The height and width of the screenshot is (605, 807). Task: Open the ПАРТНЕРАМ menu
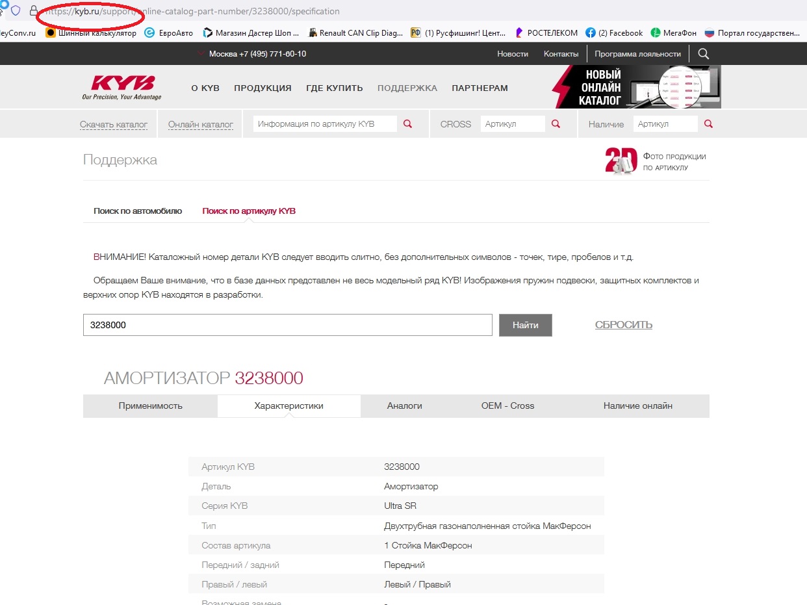480,88
